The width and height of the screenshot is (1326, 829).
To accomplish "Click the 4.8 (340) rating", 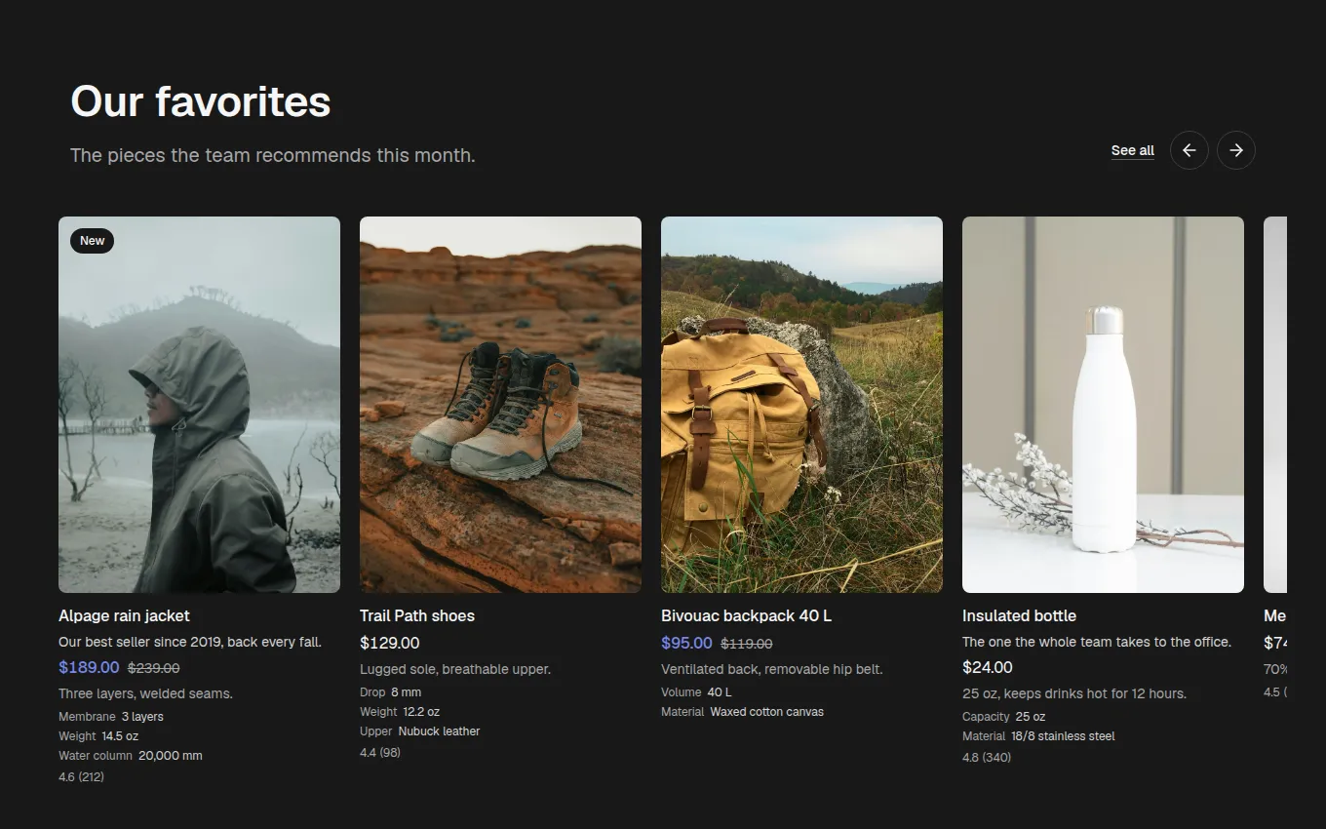I will 987,758.
